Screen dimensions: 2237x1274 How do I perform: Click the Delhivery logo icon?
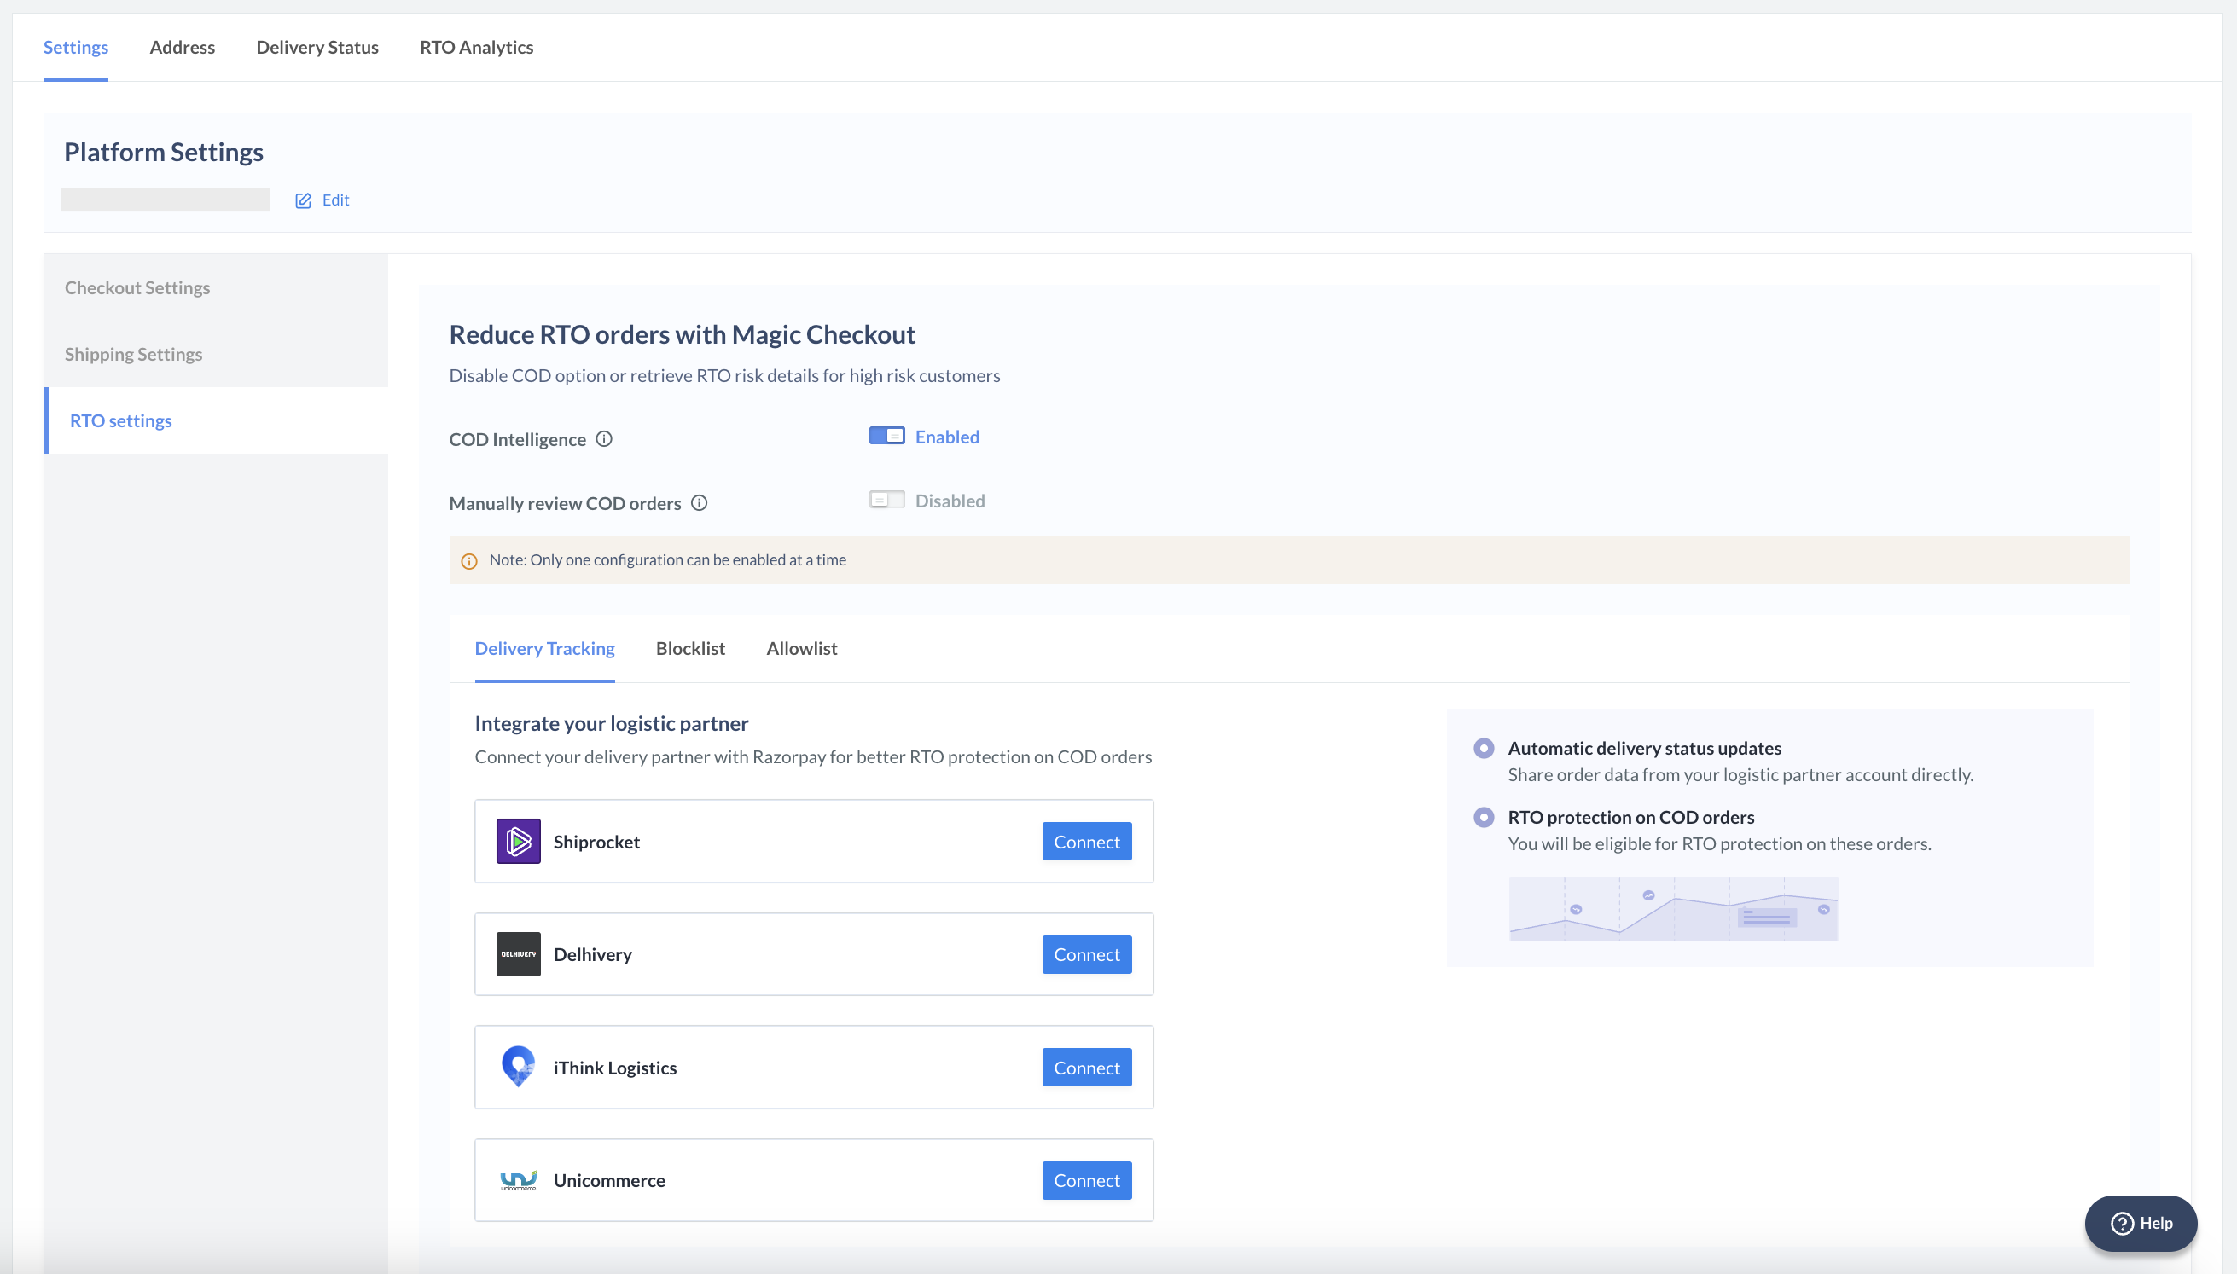(x=520, y=955)
